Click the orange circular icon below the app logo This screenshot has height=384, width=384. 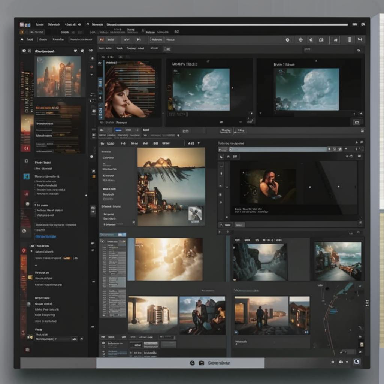point(22,32)
